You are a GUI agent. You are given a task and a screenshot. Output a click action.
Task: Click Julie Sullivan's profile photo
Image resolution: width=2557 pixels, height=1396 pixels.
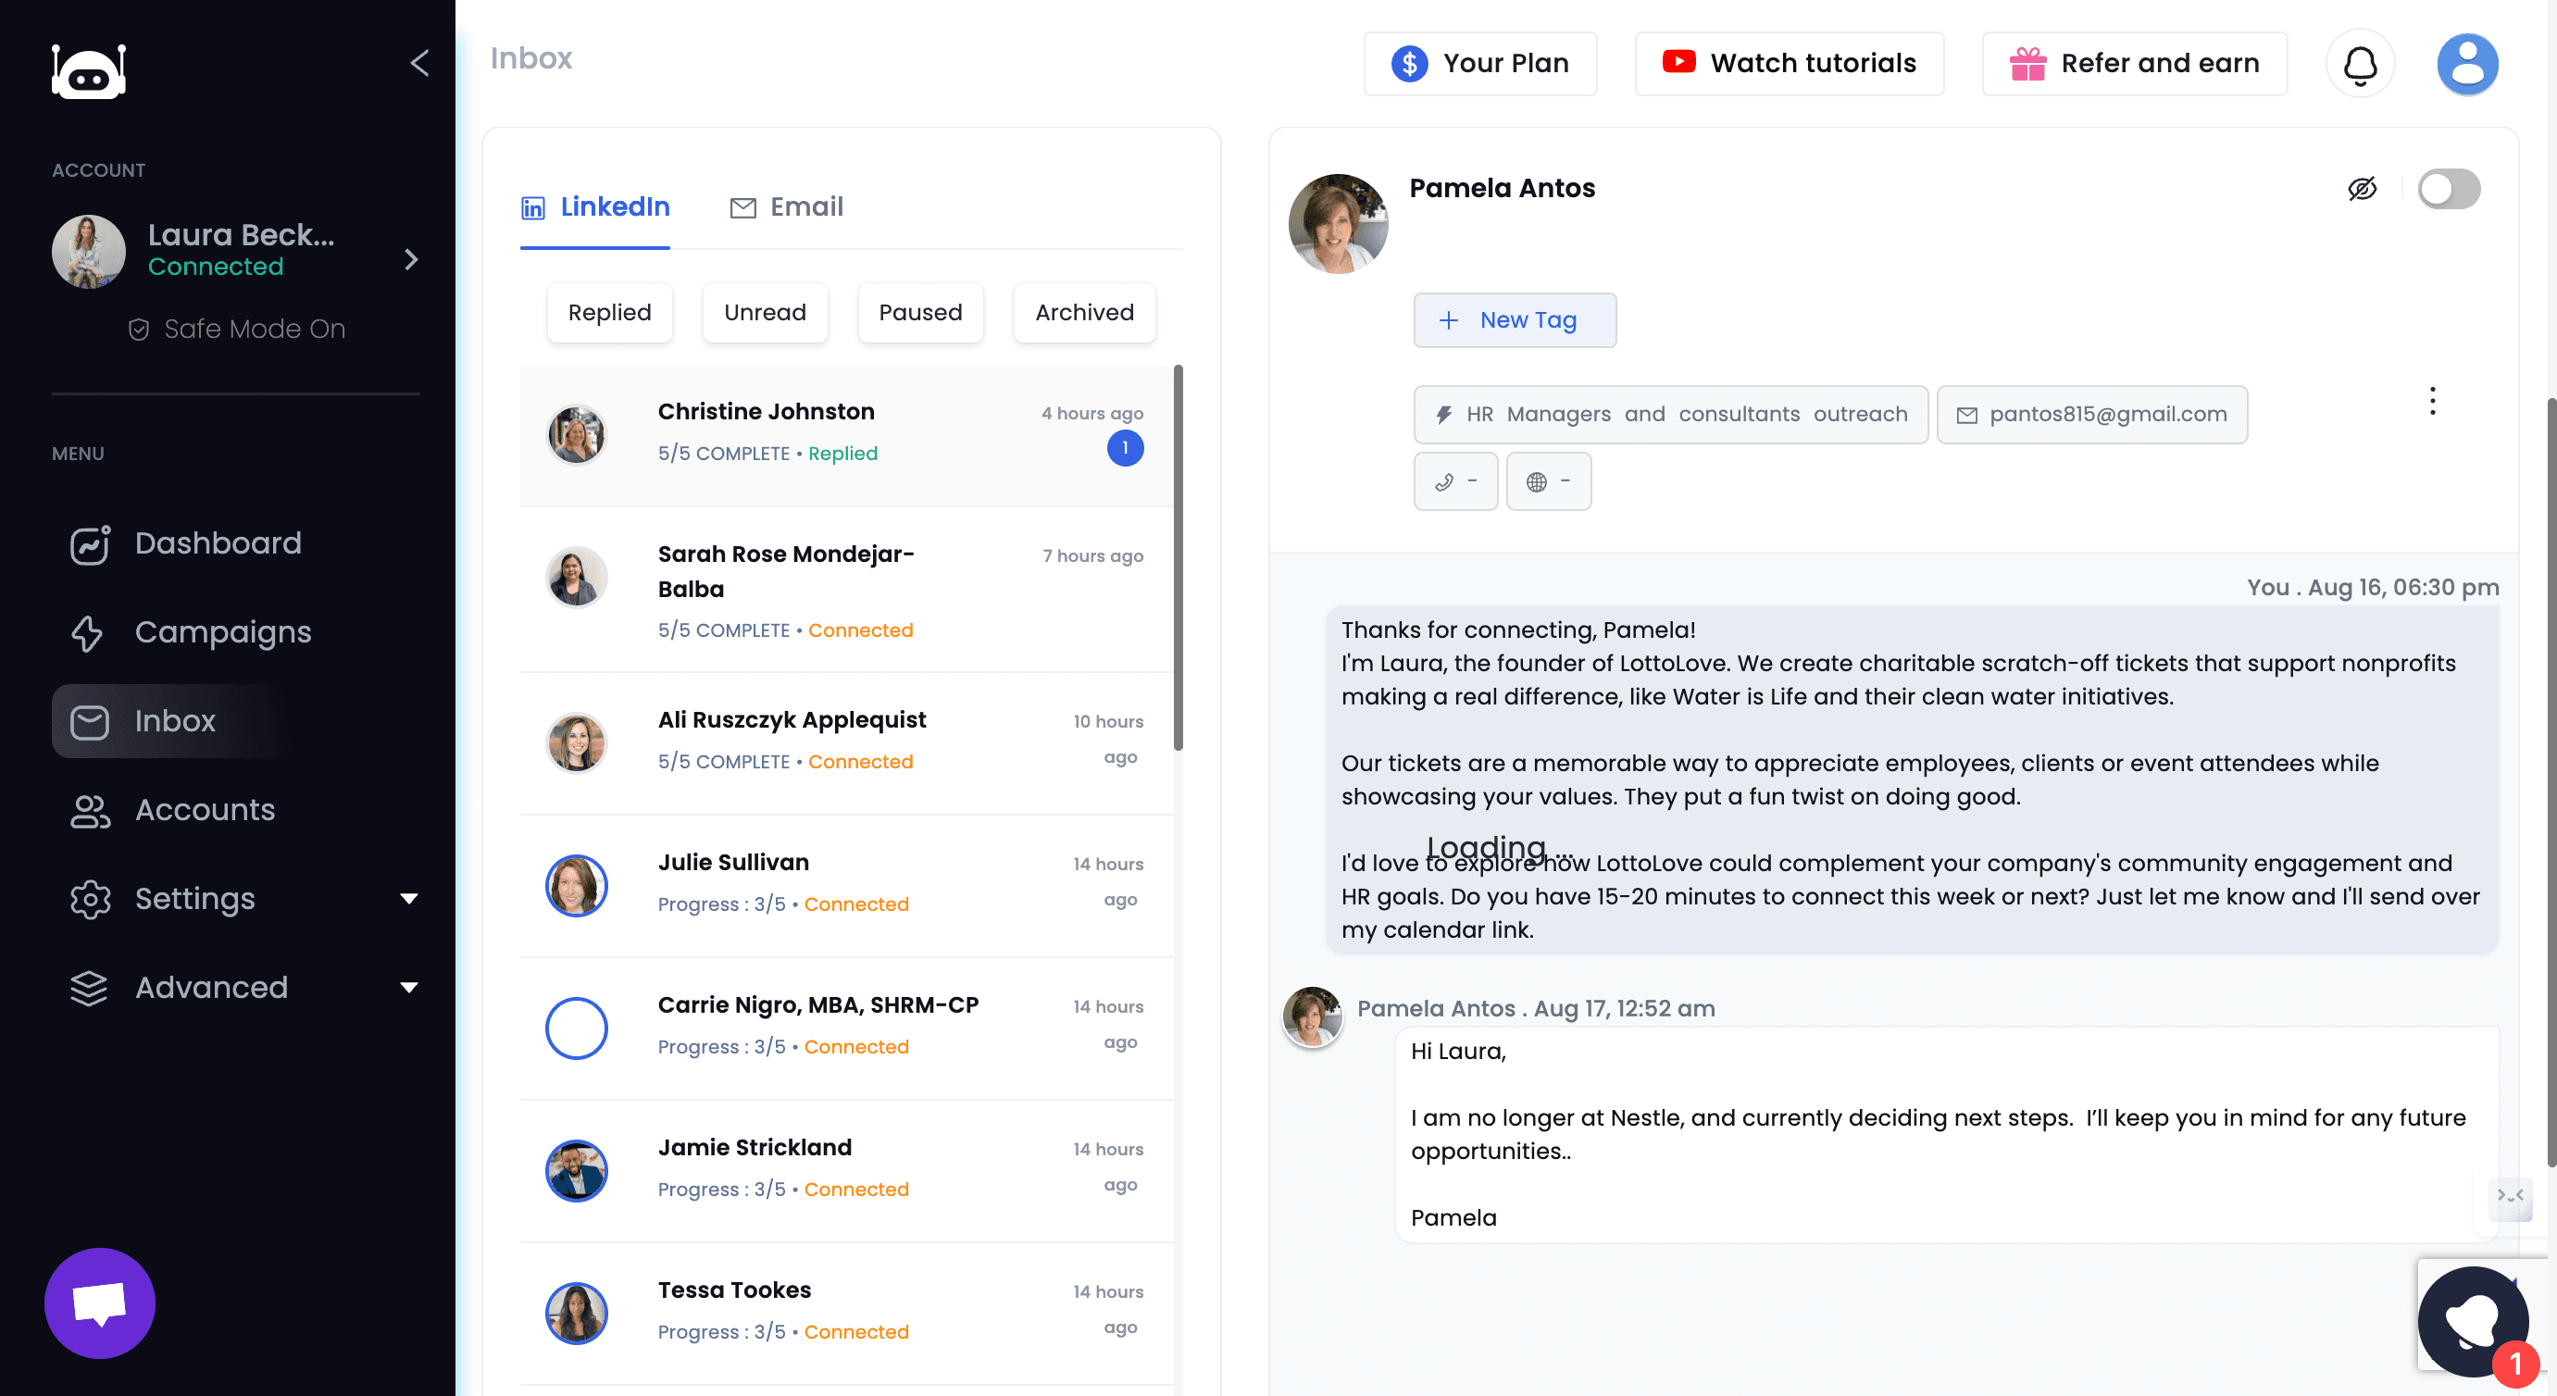[x=577, y=886]
